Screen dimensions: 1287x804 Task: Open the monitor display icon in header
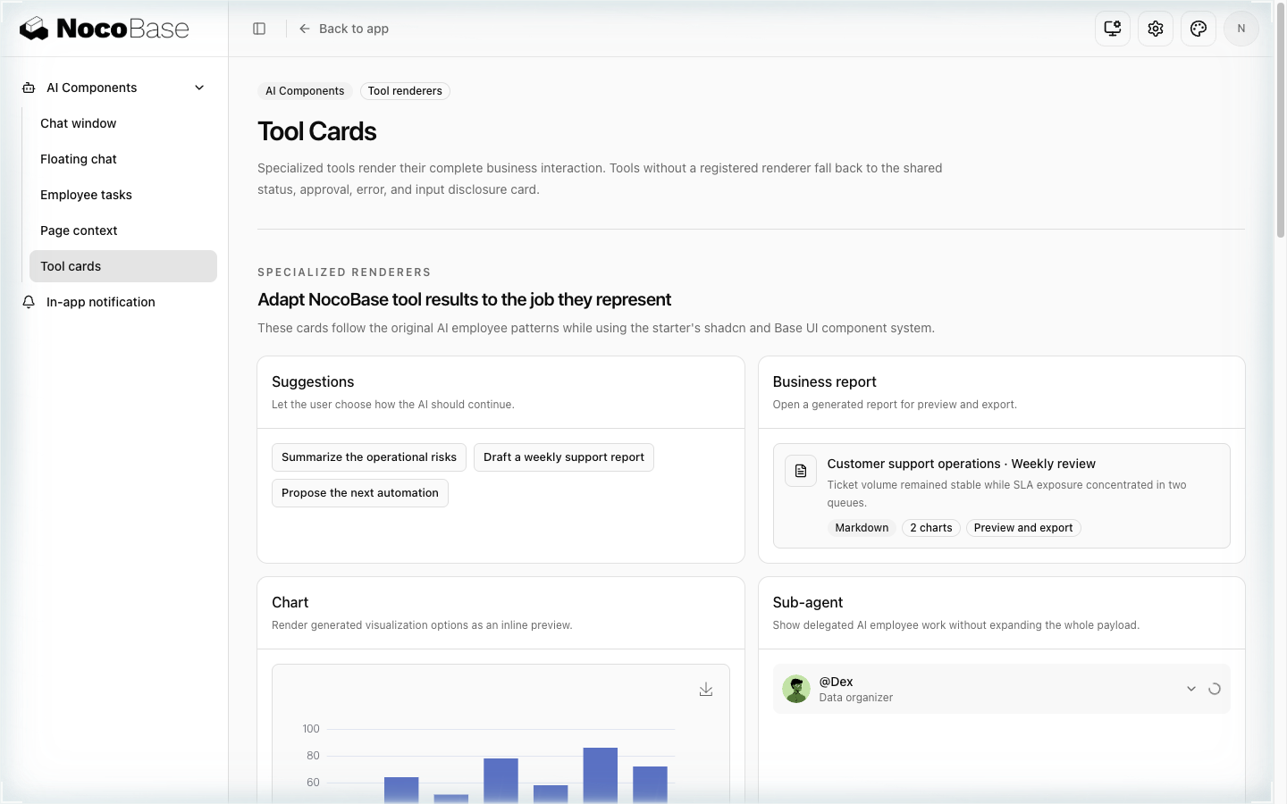click(x=1113, y=29)
